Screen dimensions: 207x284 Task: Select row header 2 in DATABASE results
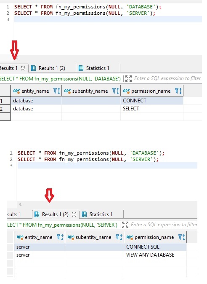coord(5,109)
